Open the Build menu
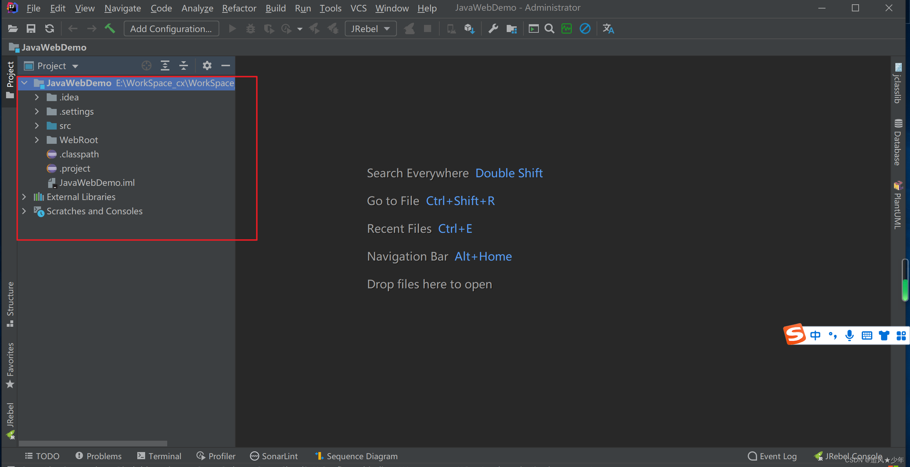The width and height of the screenshot is (910, 467). click(x=276, y=8)
